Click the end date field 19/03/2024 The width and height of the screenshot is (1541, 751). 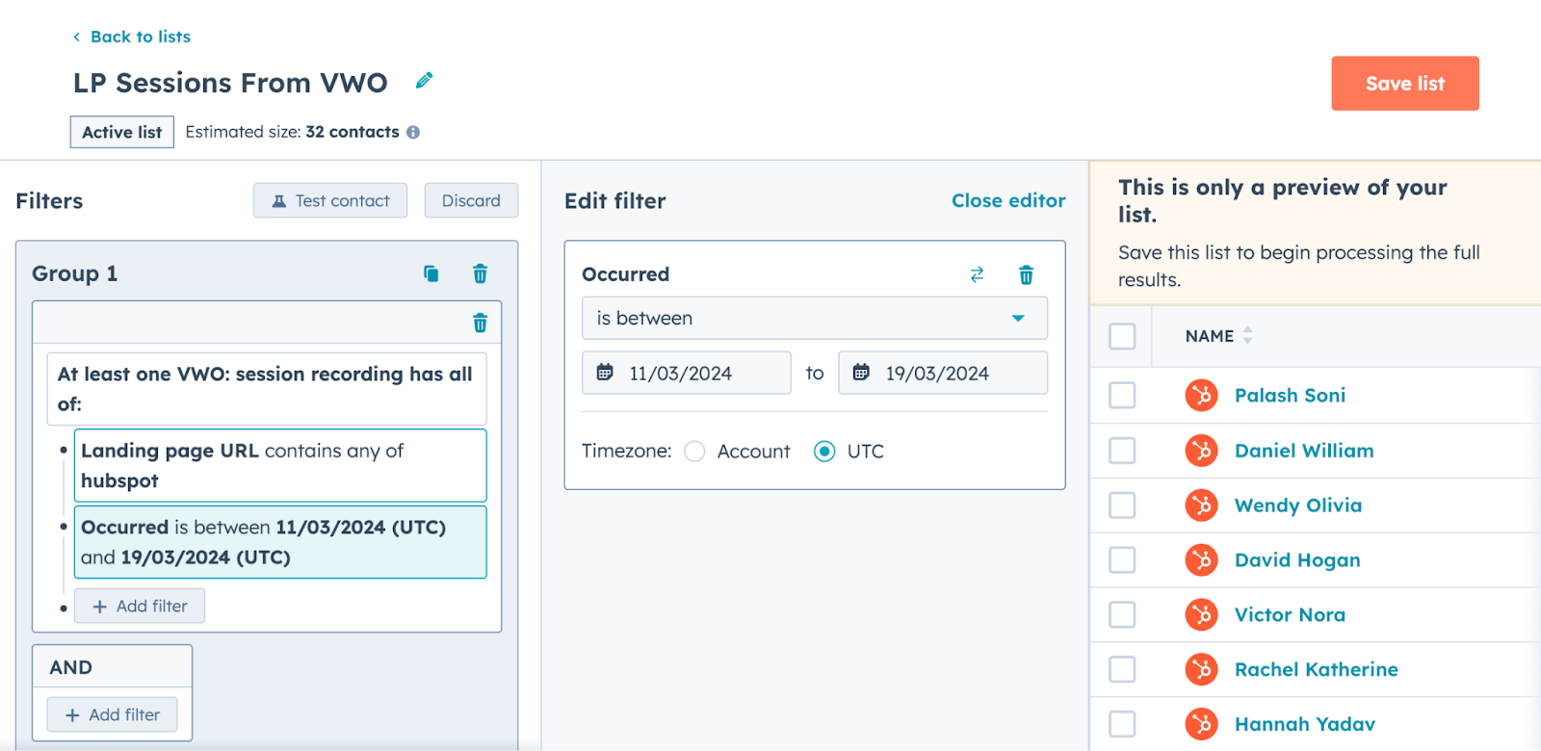click(x=943, y=373)
